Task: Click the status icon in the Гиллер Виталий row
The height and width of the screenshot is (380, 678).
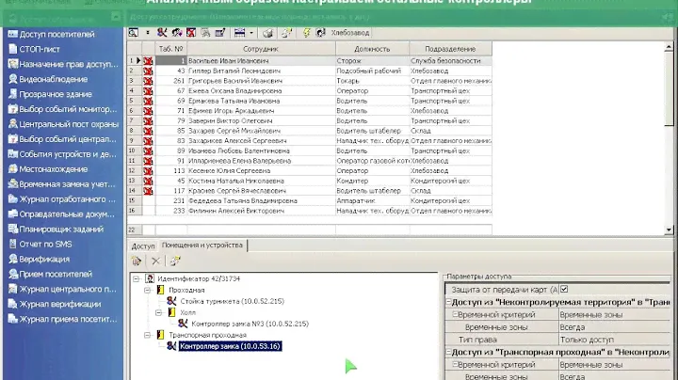Action: click(x=147, y=71)
